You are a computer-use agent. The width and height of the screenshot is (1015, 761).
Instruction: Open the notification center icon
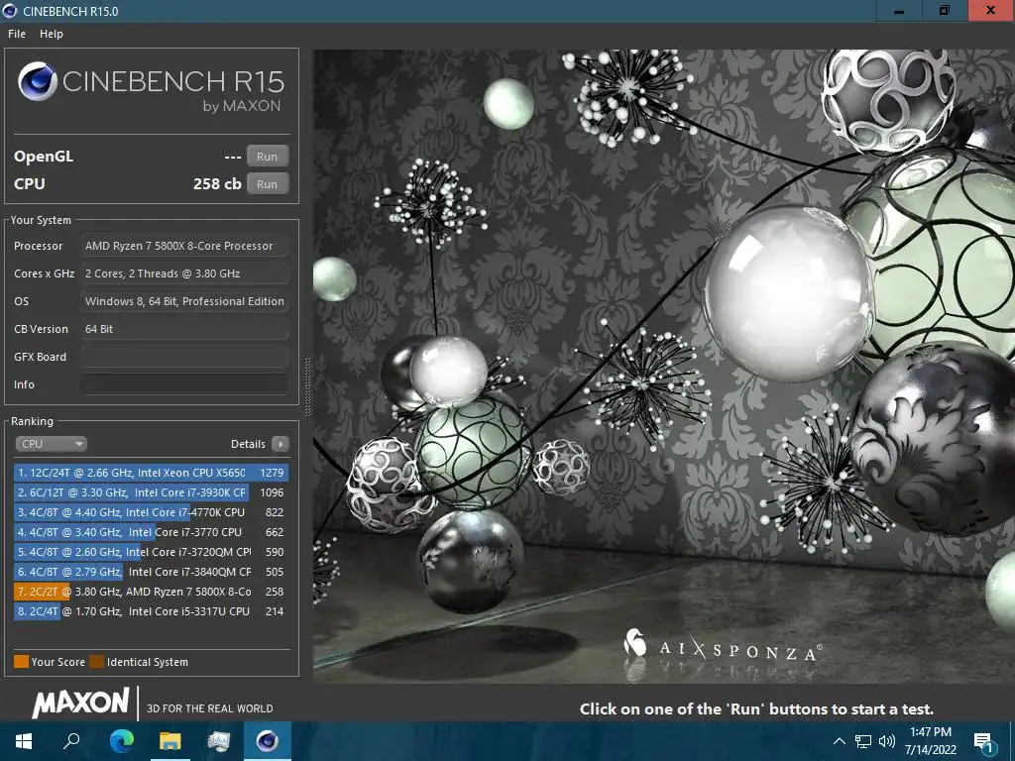coord(983,742)
